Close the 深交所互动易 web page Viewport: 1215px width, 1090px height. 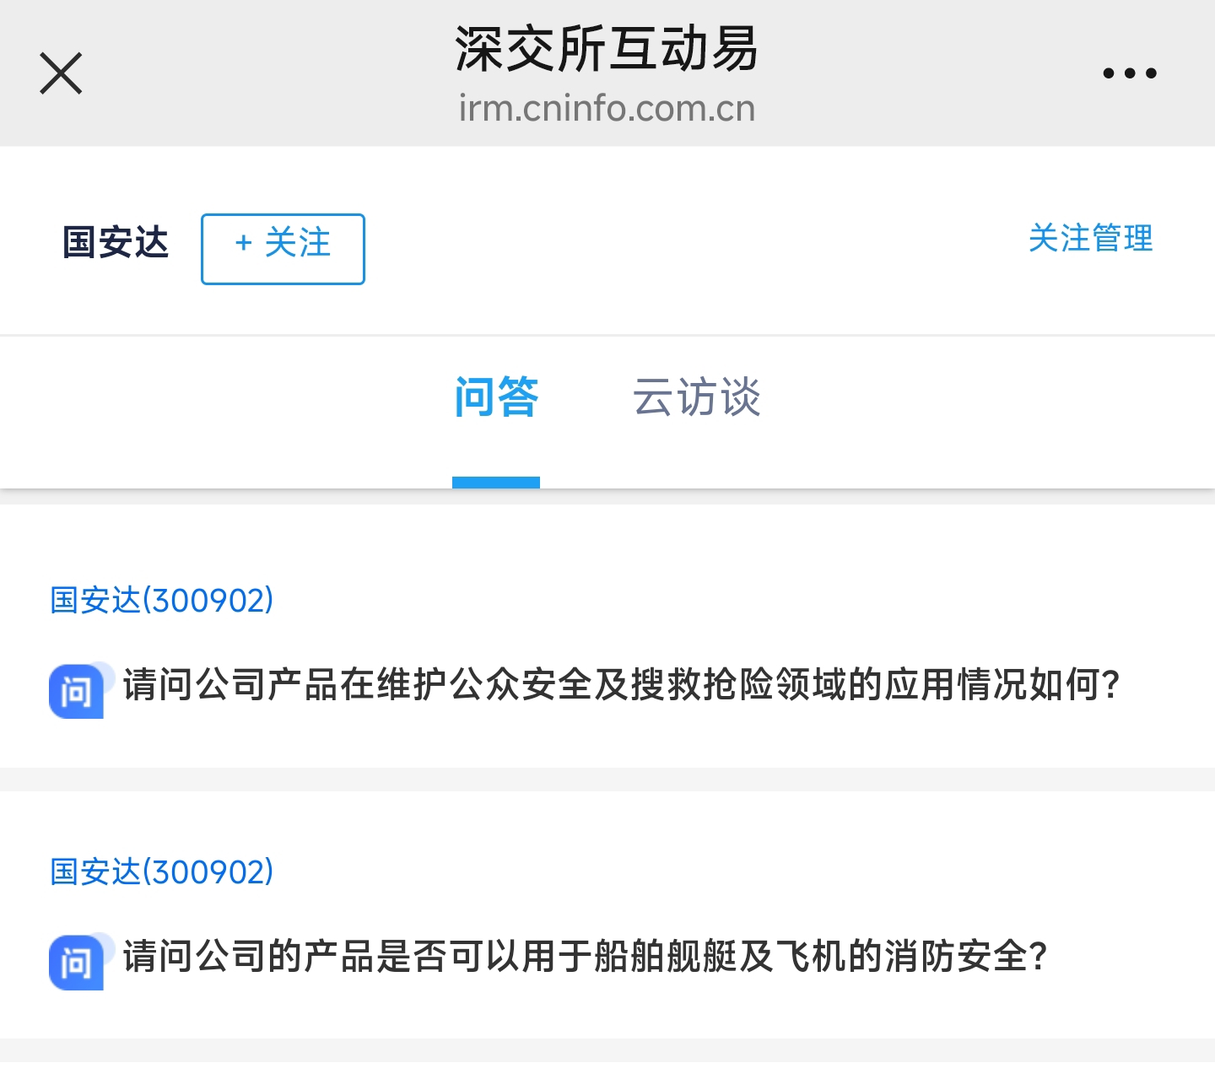tap(61, 73)
